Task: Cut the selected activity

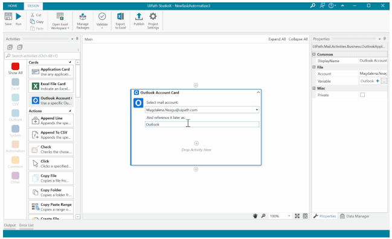Action: [x=36, y=15]
